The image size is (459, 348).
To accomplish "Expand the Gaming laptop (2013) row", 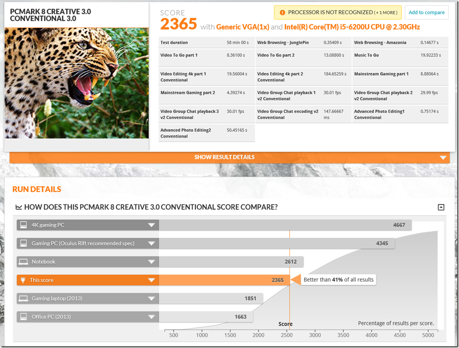I will (x=151, y=299).
